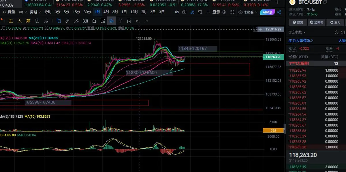Click the 0s countdown indicator

tap(177, 12)
